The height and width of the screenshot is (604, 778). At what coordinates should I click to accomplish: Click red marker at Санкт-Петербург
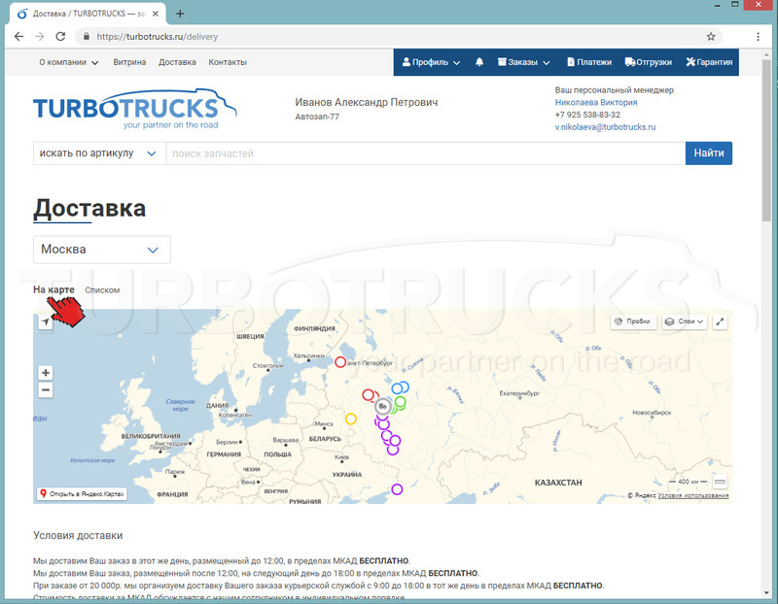(x=340, y=362)
